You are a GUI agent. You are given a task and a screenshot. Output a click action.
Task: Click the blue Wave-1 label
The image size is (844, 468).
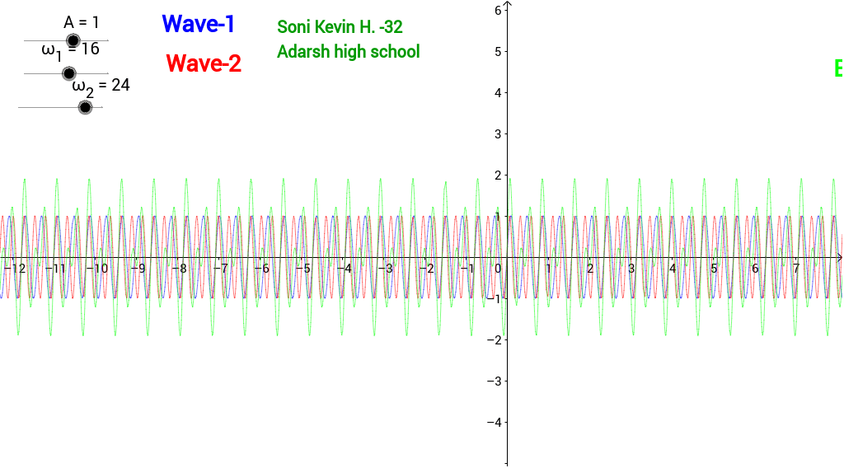pos(198,24)
